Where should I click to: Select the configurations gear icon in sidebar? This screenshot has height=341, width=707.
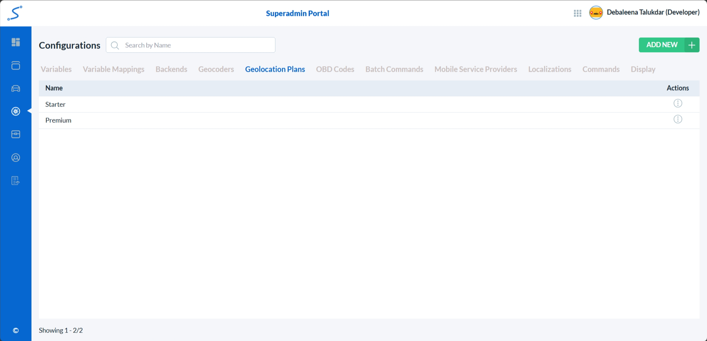[x=16, y=111]
